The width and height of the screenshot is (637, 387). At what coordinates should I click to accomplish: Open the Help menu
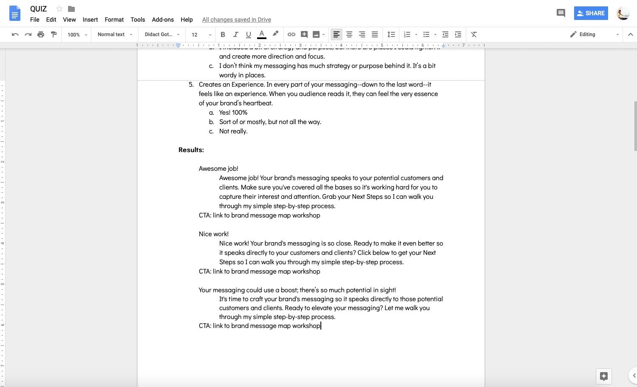187,20
